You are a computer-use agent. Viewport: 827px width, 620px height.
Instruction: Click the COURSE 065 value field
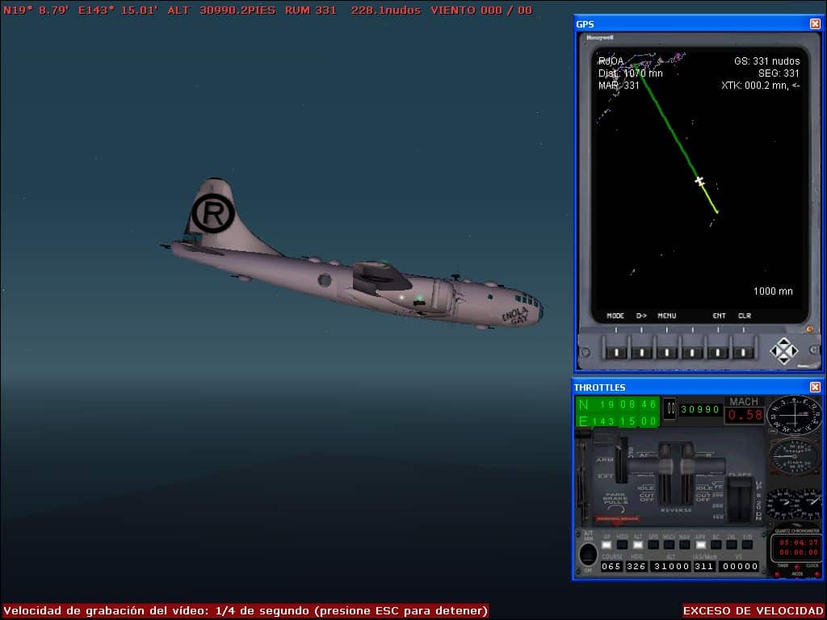click(611, 567)
